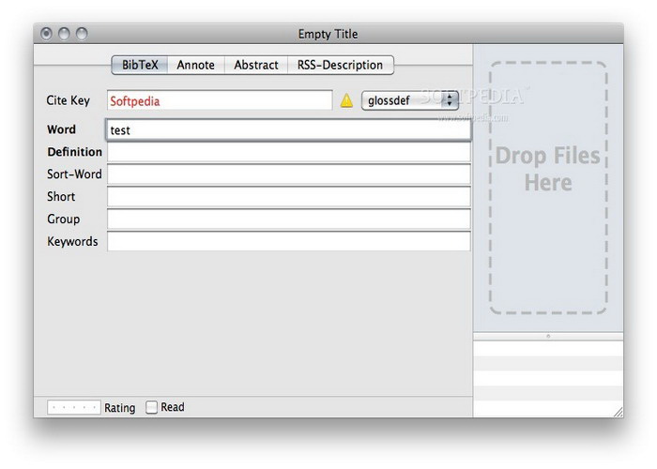Click the Sort-Word label
Viewport: 657px width, 469px height.
coord(74,174)
